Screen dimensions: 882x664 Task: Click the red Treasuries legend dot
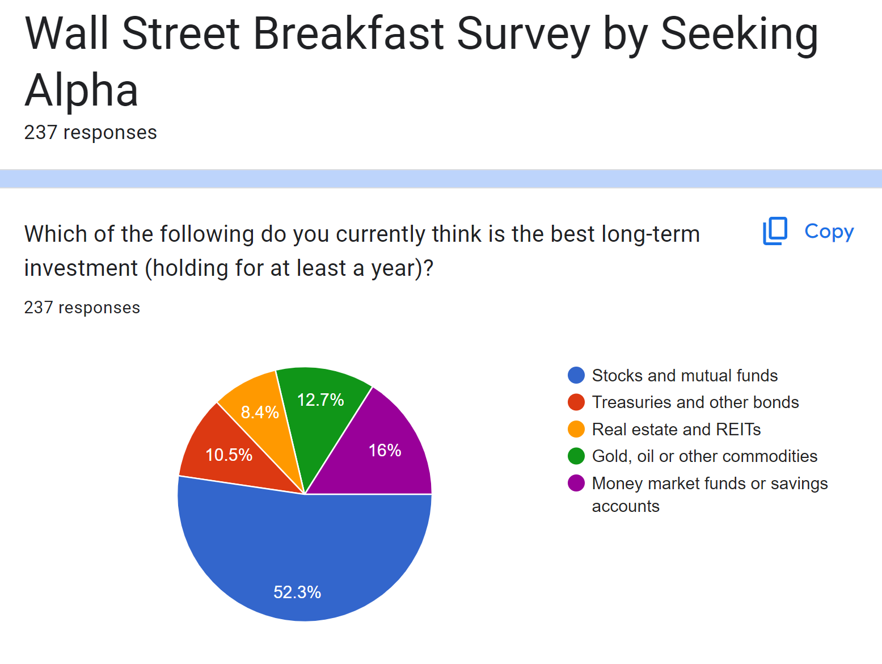point(576,402)
